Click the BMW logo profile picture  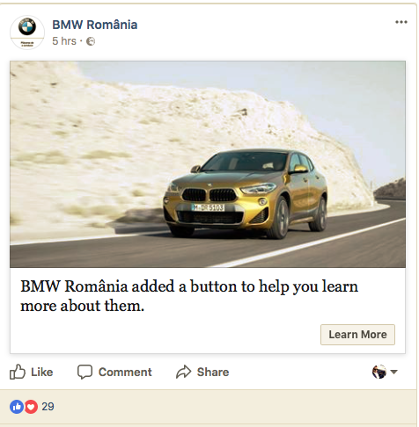(27, 33)
